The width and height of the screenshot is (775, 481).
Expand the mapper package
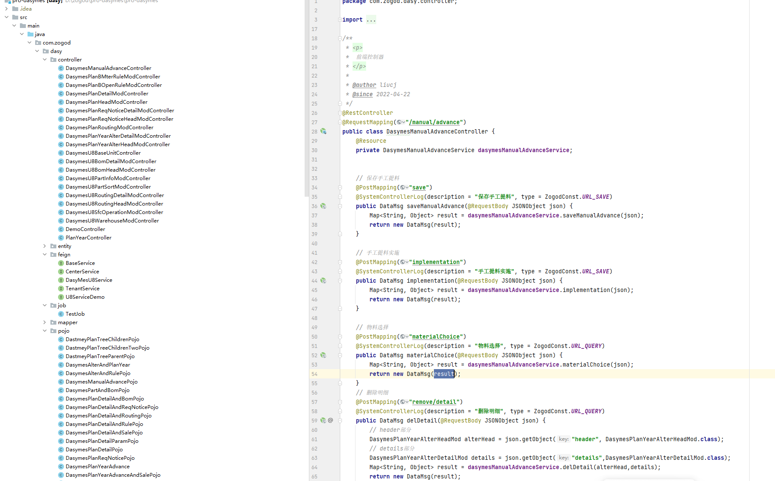point(44,323)
